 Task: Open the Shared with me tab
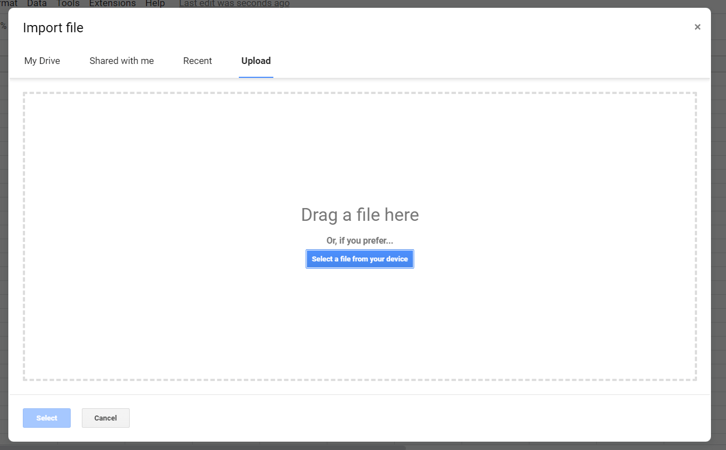[121, 61]
